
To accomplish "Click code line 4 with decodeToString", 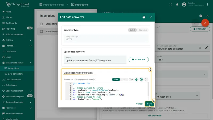I will pyautogui.click(x=96, y=90).
